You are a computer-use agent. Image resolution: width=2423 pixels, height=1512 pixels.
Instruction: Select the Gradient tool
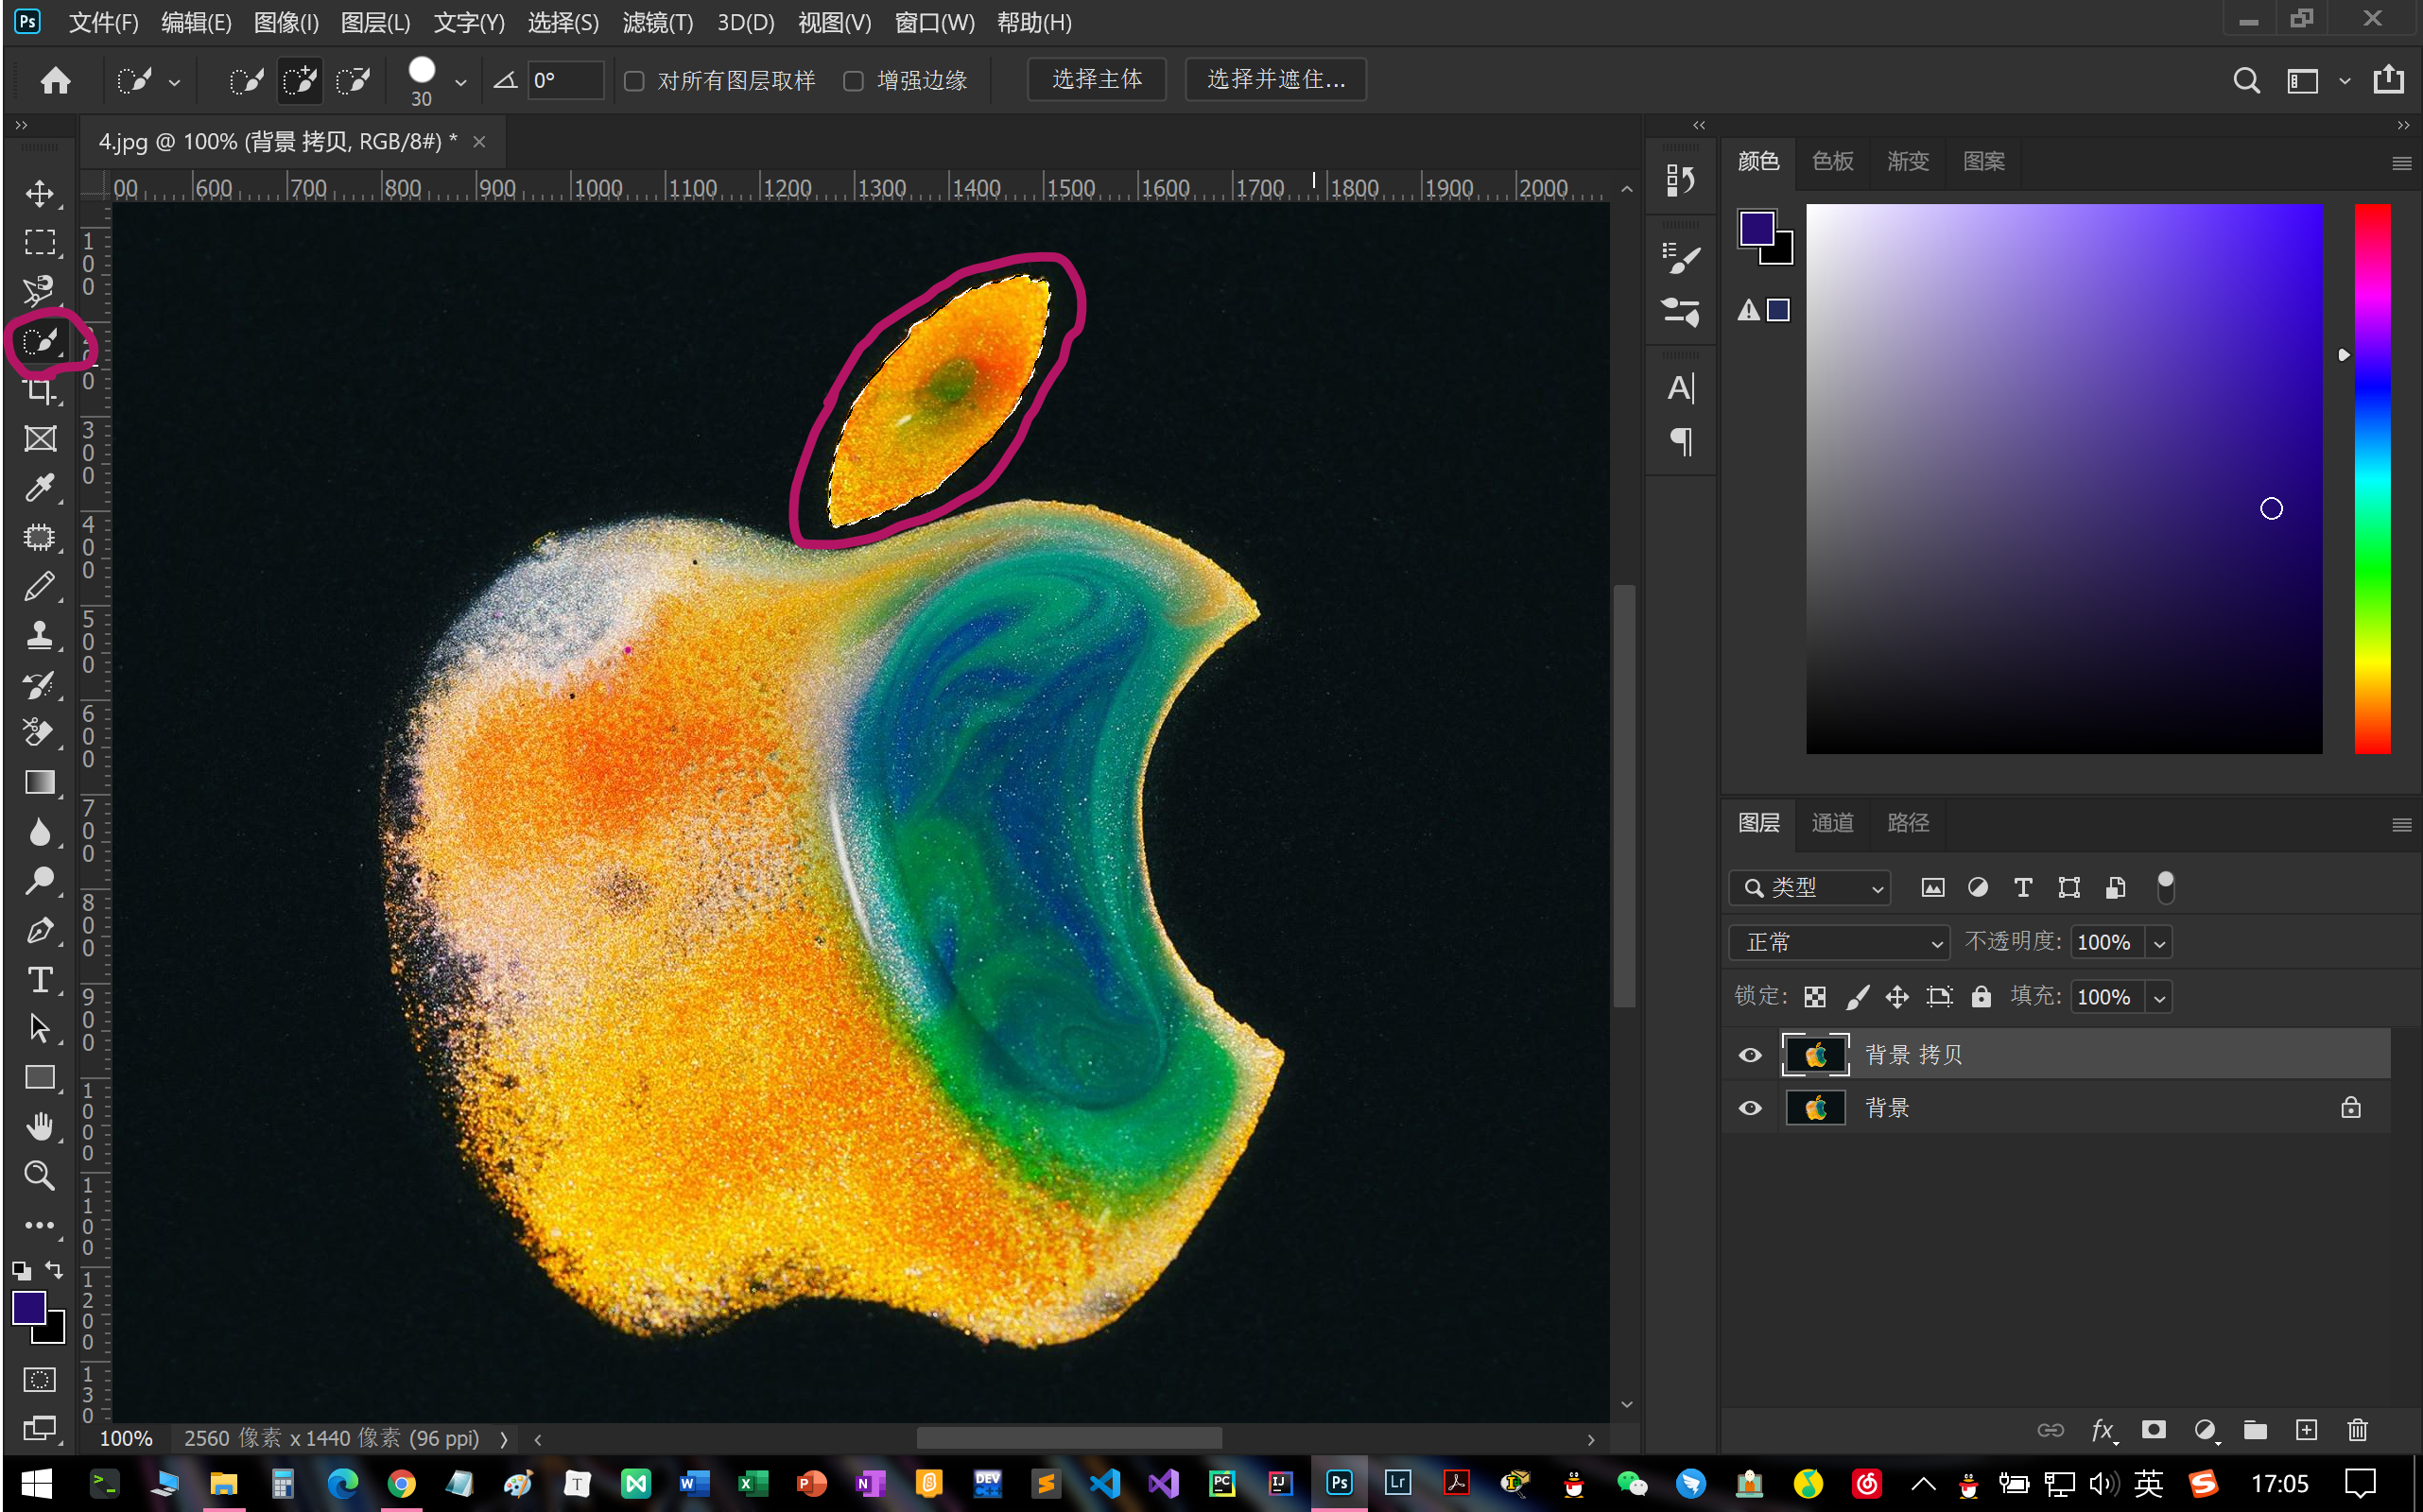click(40, 782)
